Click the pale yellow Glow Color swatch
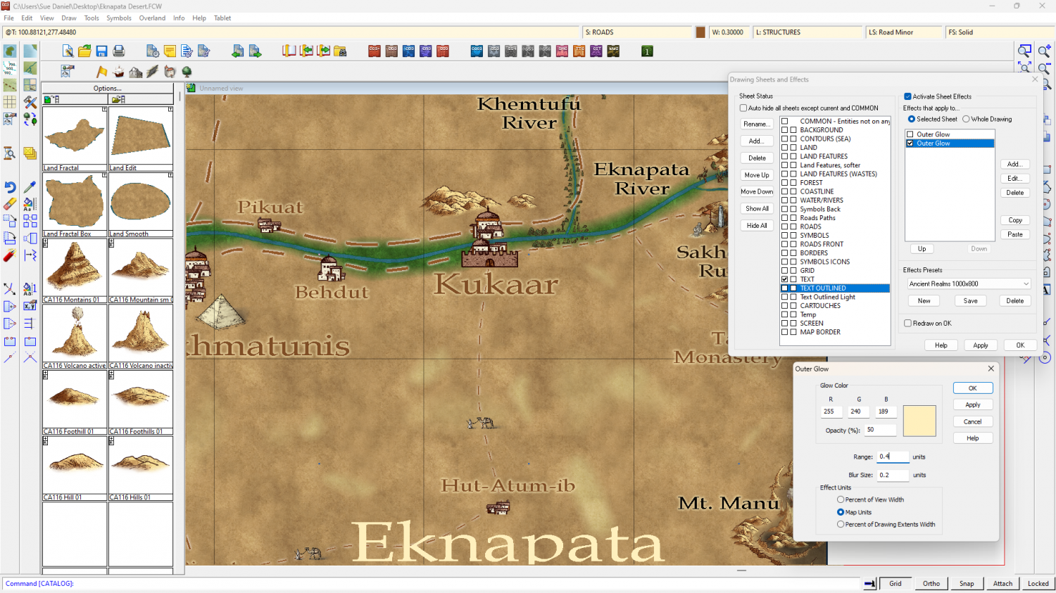The image size is (1056, 593). point(919,421)
